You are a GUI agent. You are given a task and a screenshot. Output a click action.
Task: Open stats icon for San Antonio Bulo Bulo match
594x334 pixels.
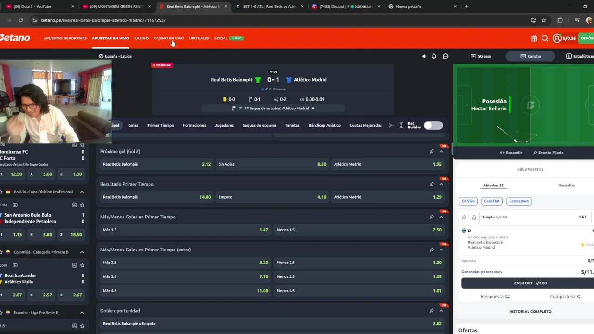pyautogui.click(x=74, y=205)
